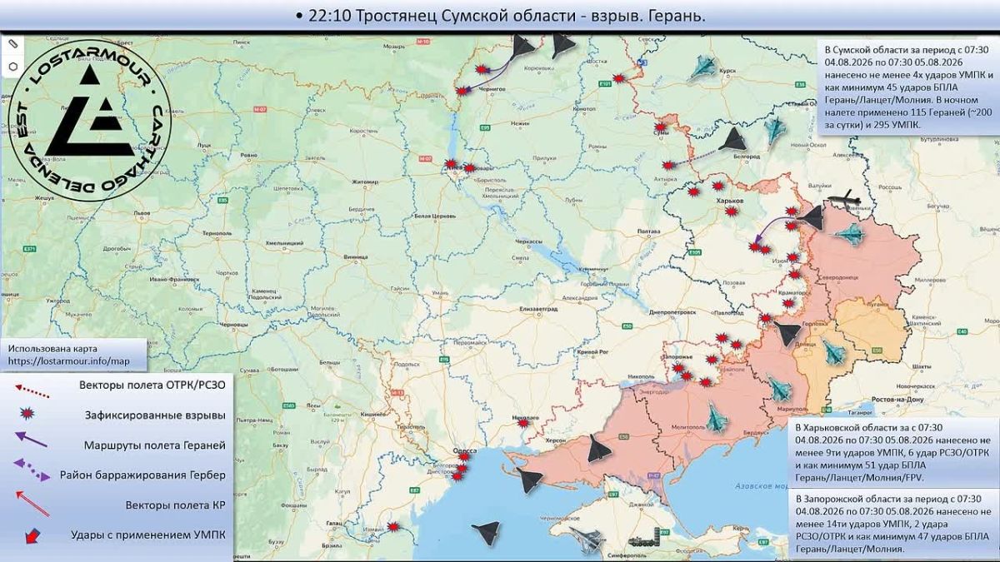The width and height of the screenshot is (1000, 562).
Task: Click the drone icon north of Donetsk
Action: pyautogui.click(x=787, y=333)
